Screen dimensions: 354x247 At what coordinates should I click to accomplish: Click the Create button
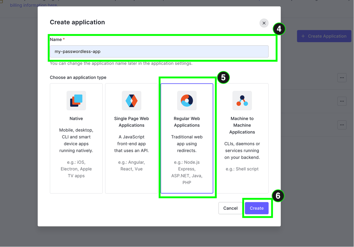tap(257, 208)
